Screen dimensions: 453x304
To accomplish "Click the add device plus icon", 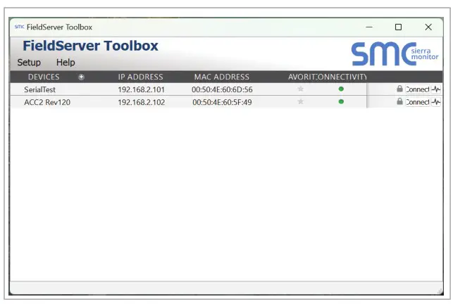I will coord(81,77).
